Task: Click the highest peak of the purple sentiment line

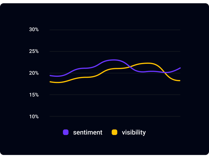Action: pos(114,60)
